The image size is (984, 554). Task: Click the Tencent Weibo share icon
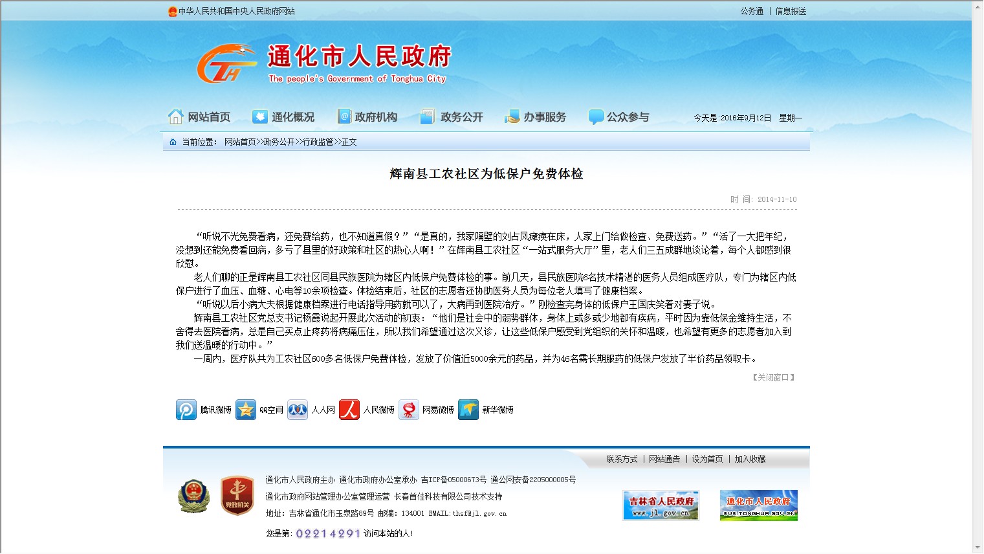click(186, 410)
